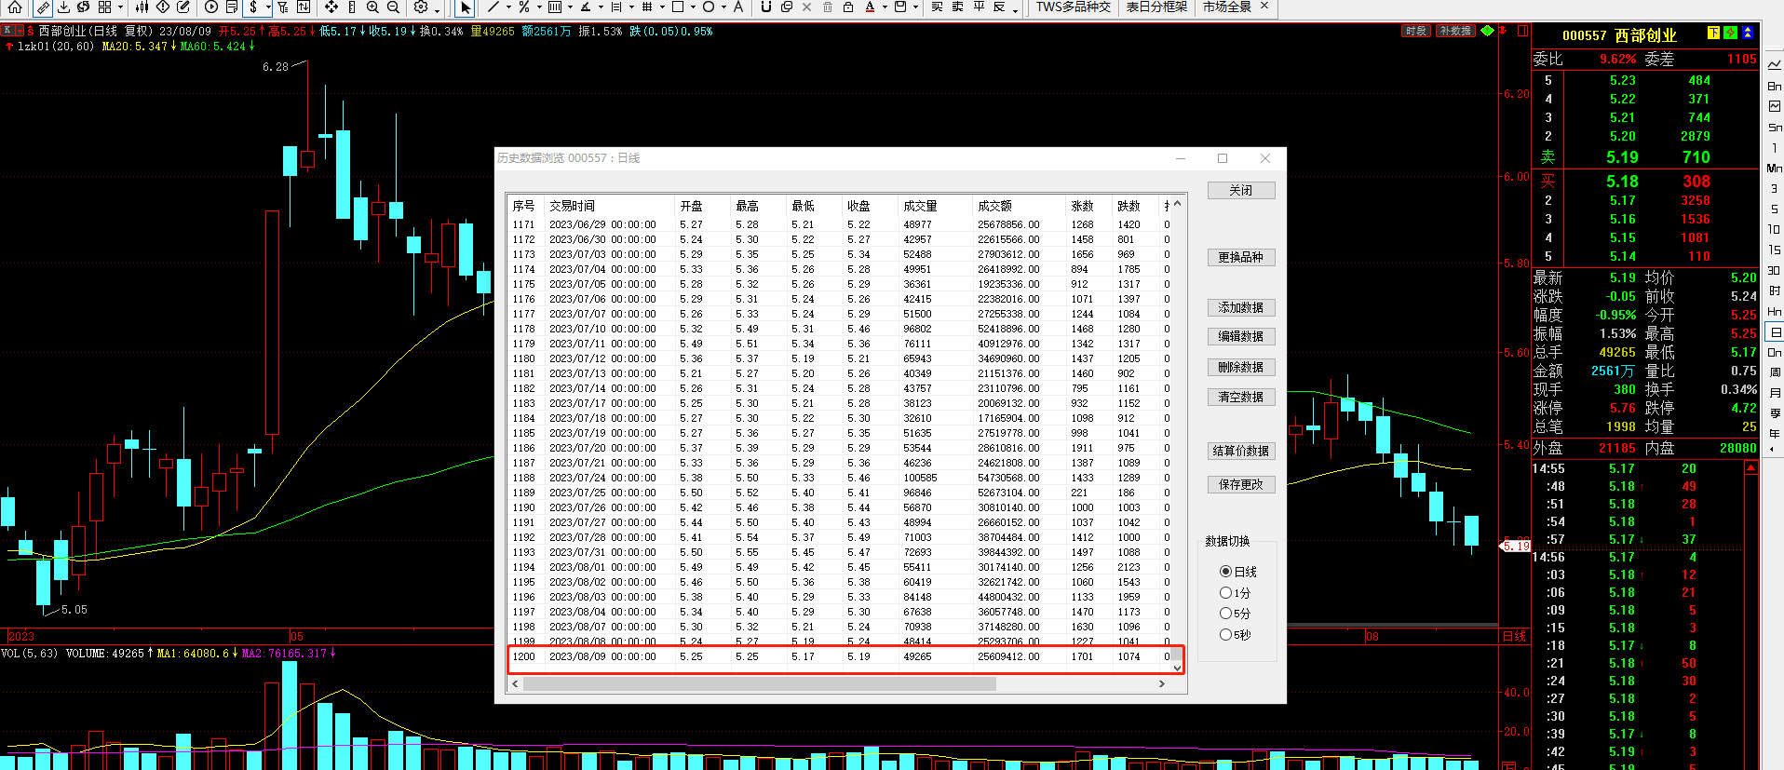Image resolution: width=1784 pixels, height=770 pixels.
Task: Open the dollar sign dropdown arrow
Action: pos(268,7)
